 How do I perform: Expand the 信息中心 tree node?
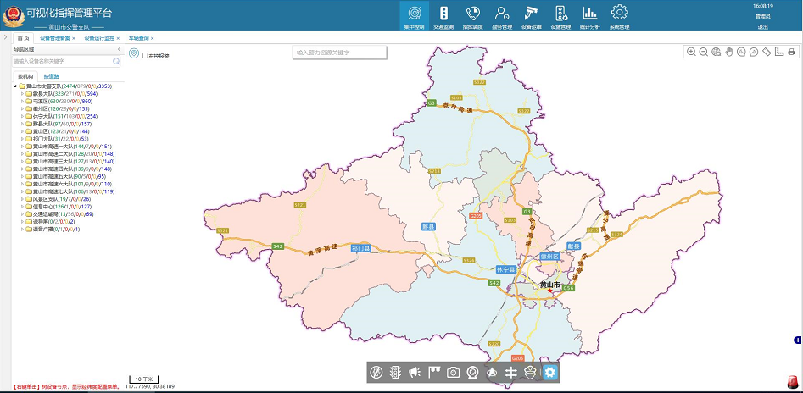(x=23, y=207)
